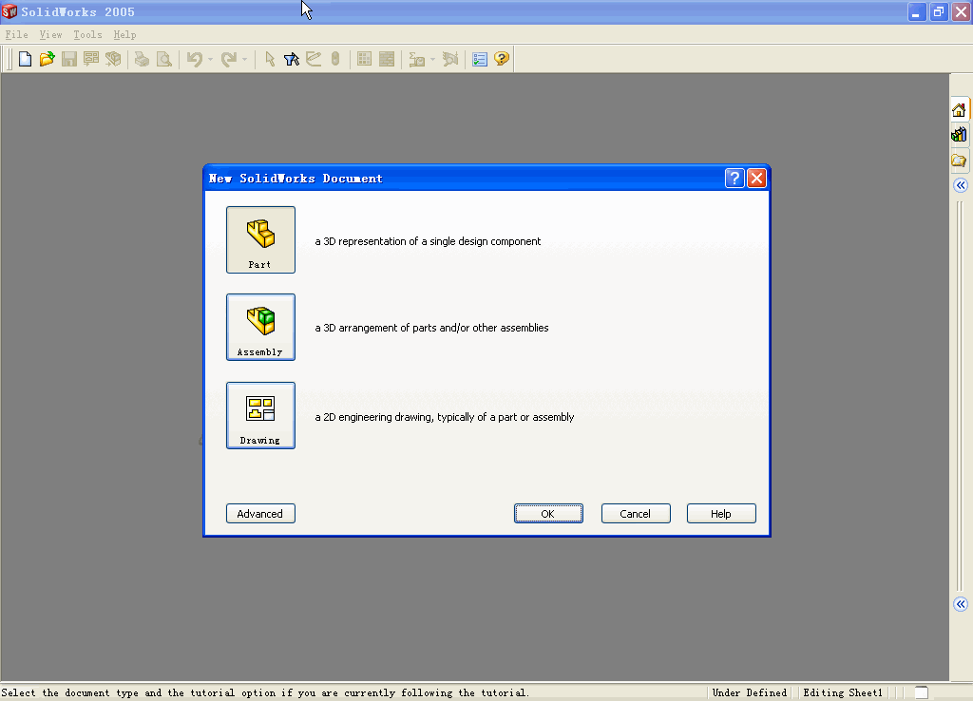Click the Print Preview magnifier icon
The width and height of the screenshot is (973, 701).
pos(163,59)
